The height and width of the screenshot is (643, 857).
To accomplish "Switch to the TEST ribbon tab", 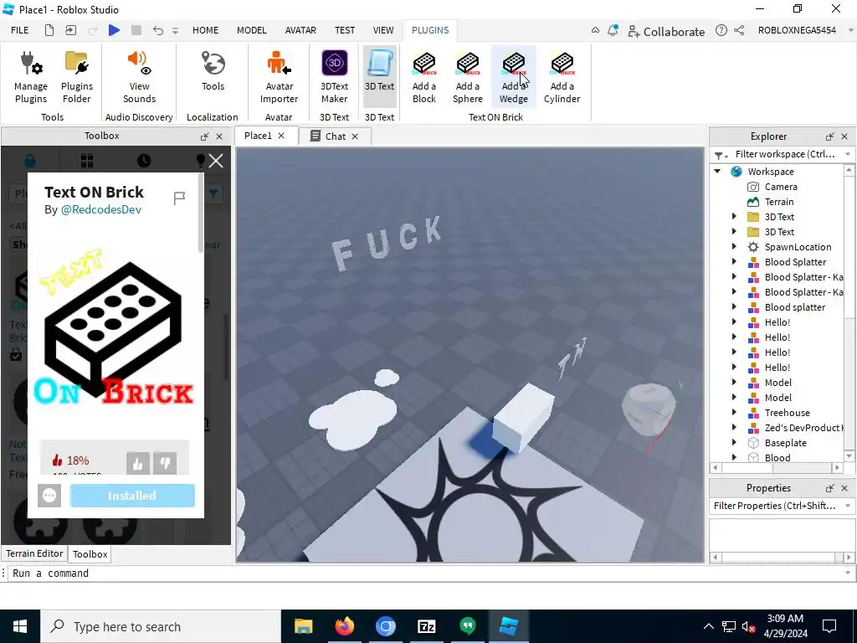I will [345, 30].
